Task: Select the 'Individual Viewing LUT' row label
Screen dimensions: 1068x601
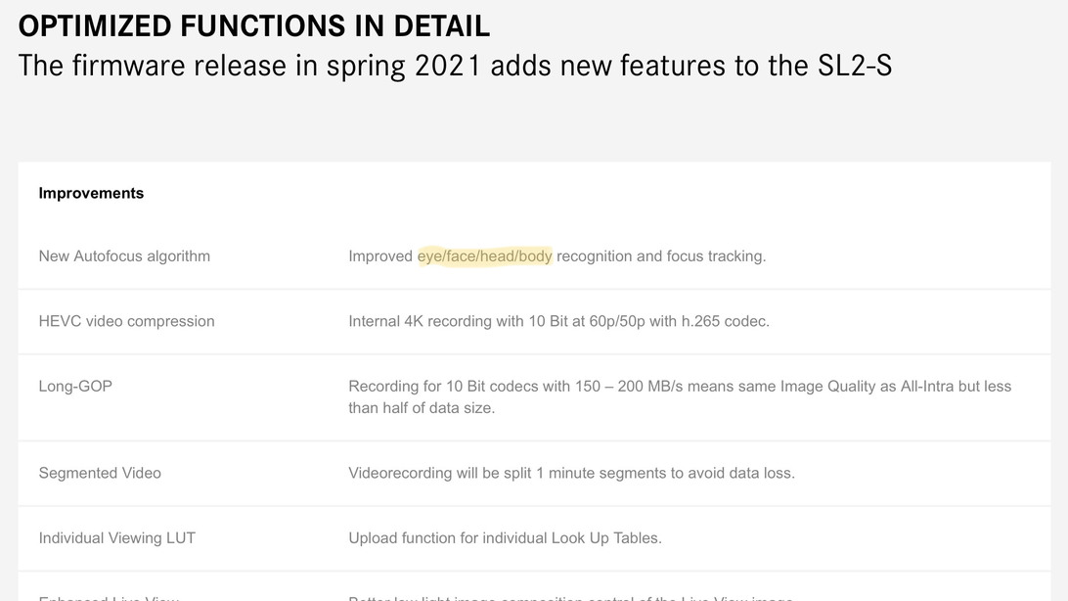Action: pos(116,538)
